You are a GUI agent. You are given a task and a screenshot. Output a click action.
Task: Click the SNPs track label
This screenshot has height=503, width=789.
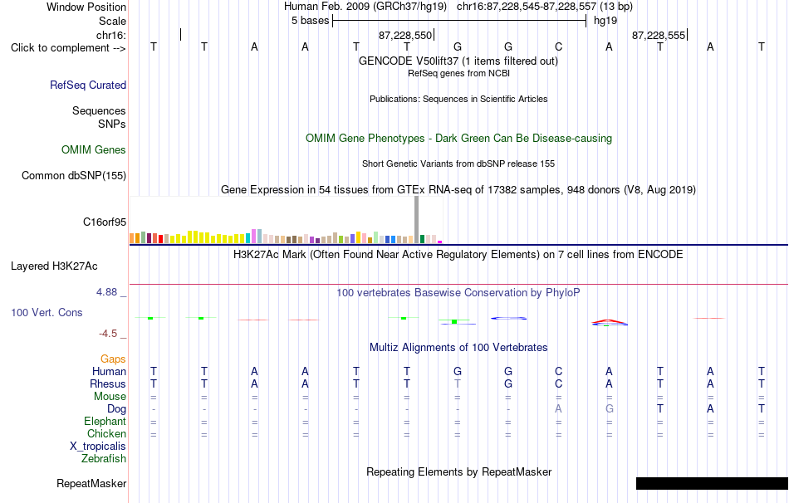(x=112, y=124)
